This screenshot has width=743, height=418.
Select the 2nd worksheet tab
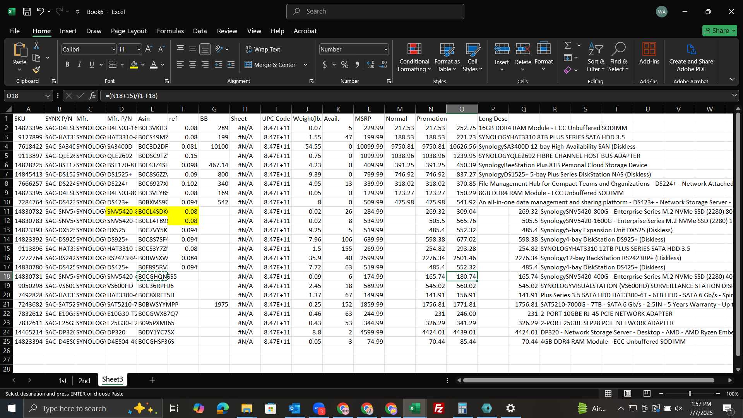click(84, 380)
